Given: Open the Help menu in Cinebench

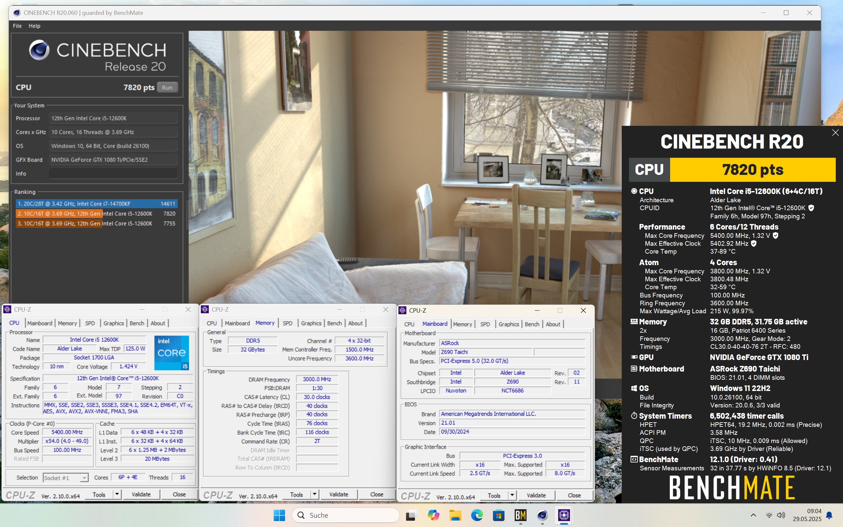Looking at the screenshot, I should [34, 26].
